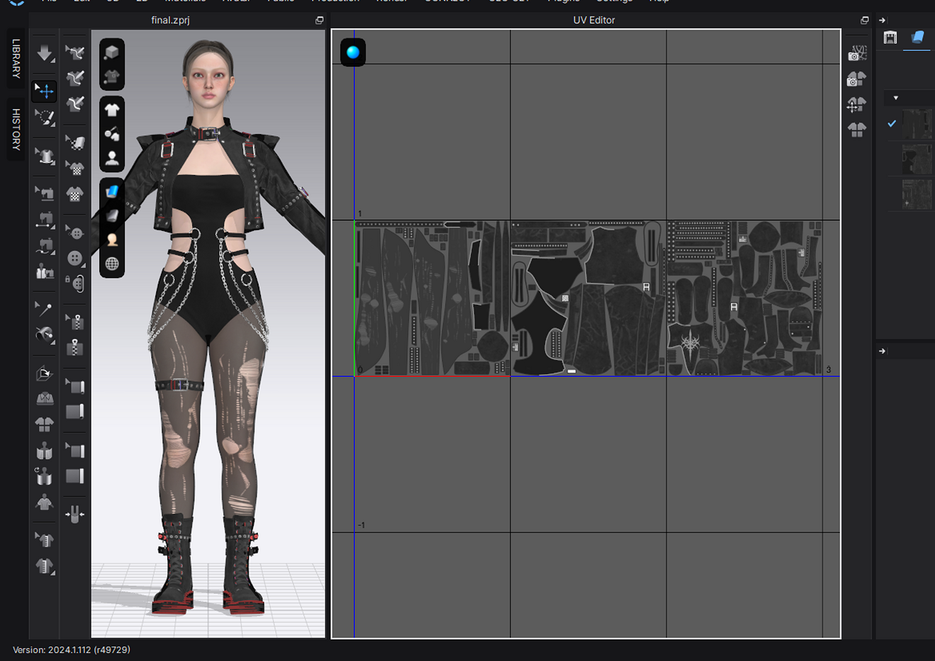Toggle the mesh globe wireframe display
This screenshot has height=661, width=935.
tap(112, 264)
